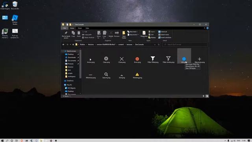The width and height of the screenshot is (252, 142).
Task: Click Pin to Quick access in ribbon
Action: coord(66,35)
